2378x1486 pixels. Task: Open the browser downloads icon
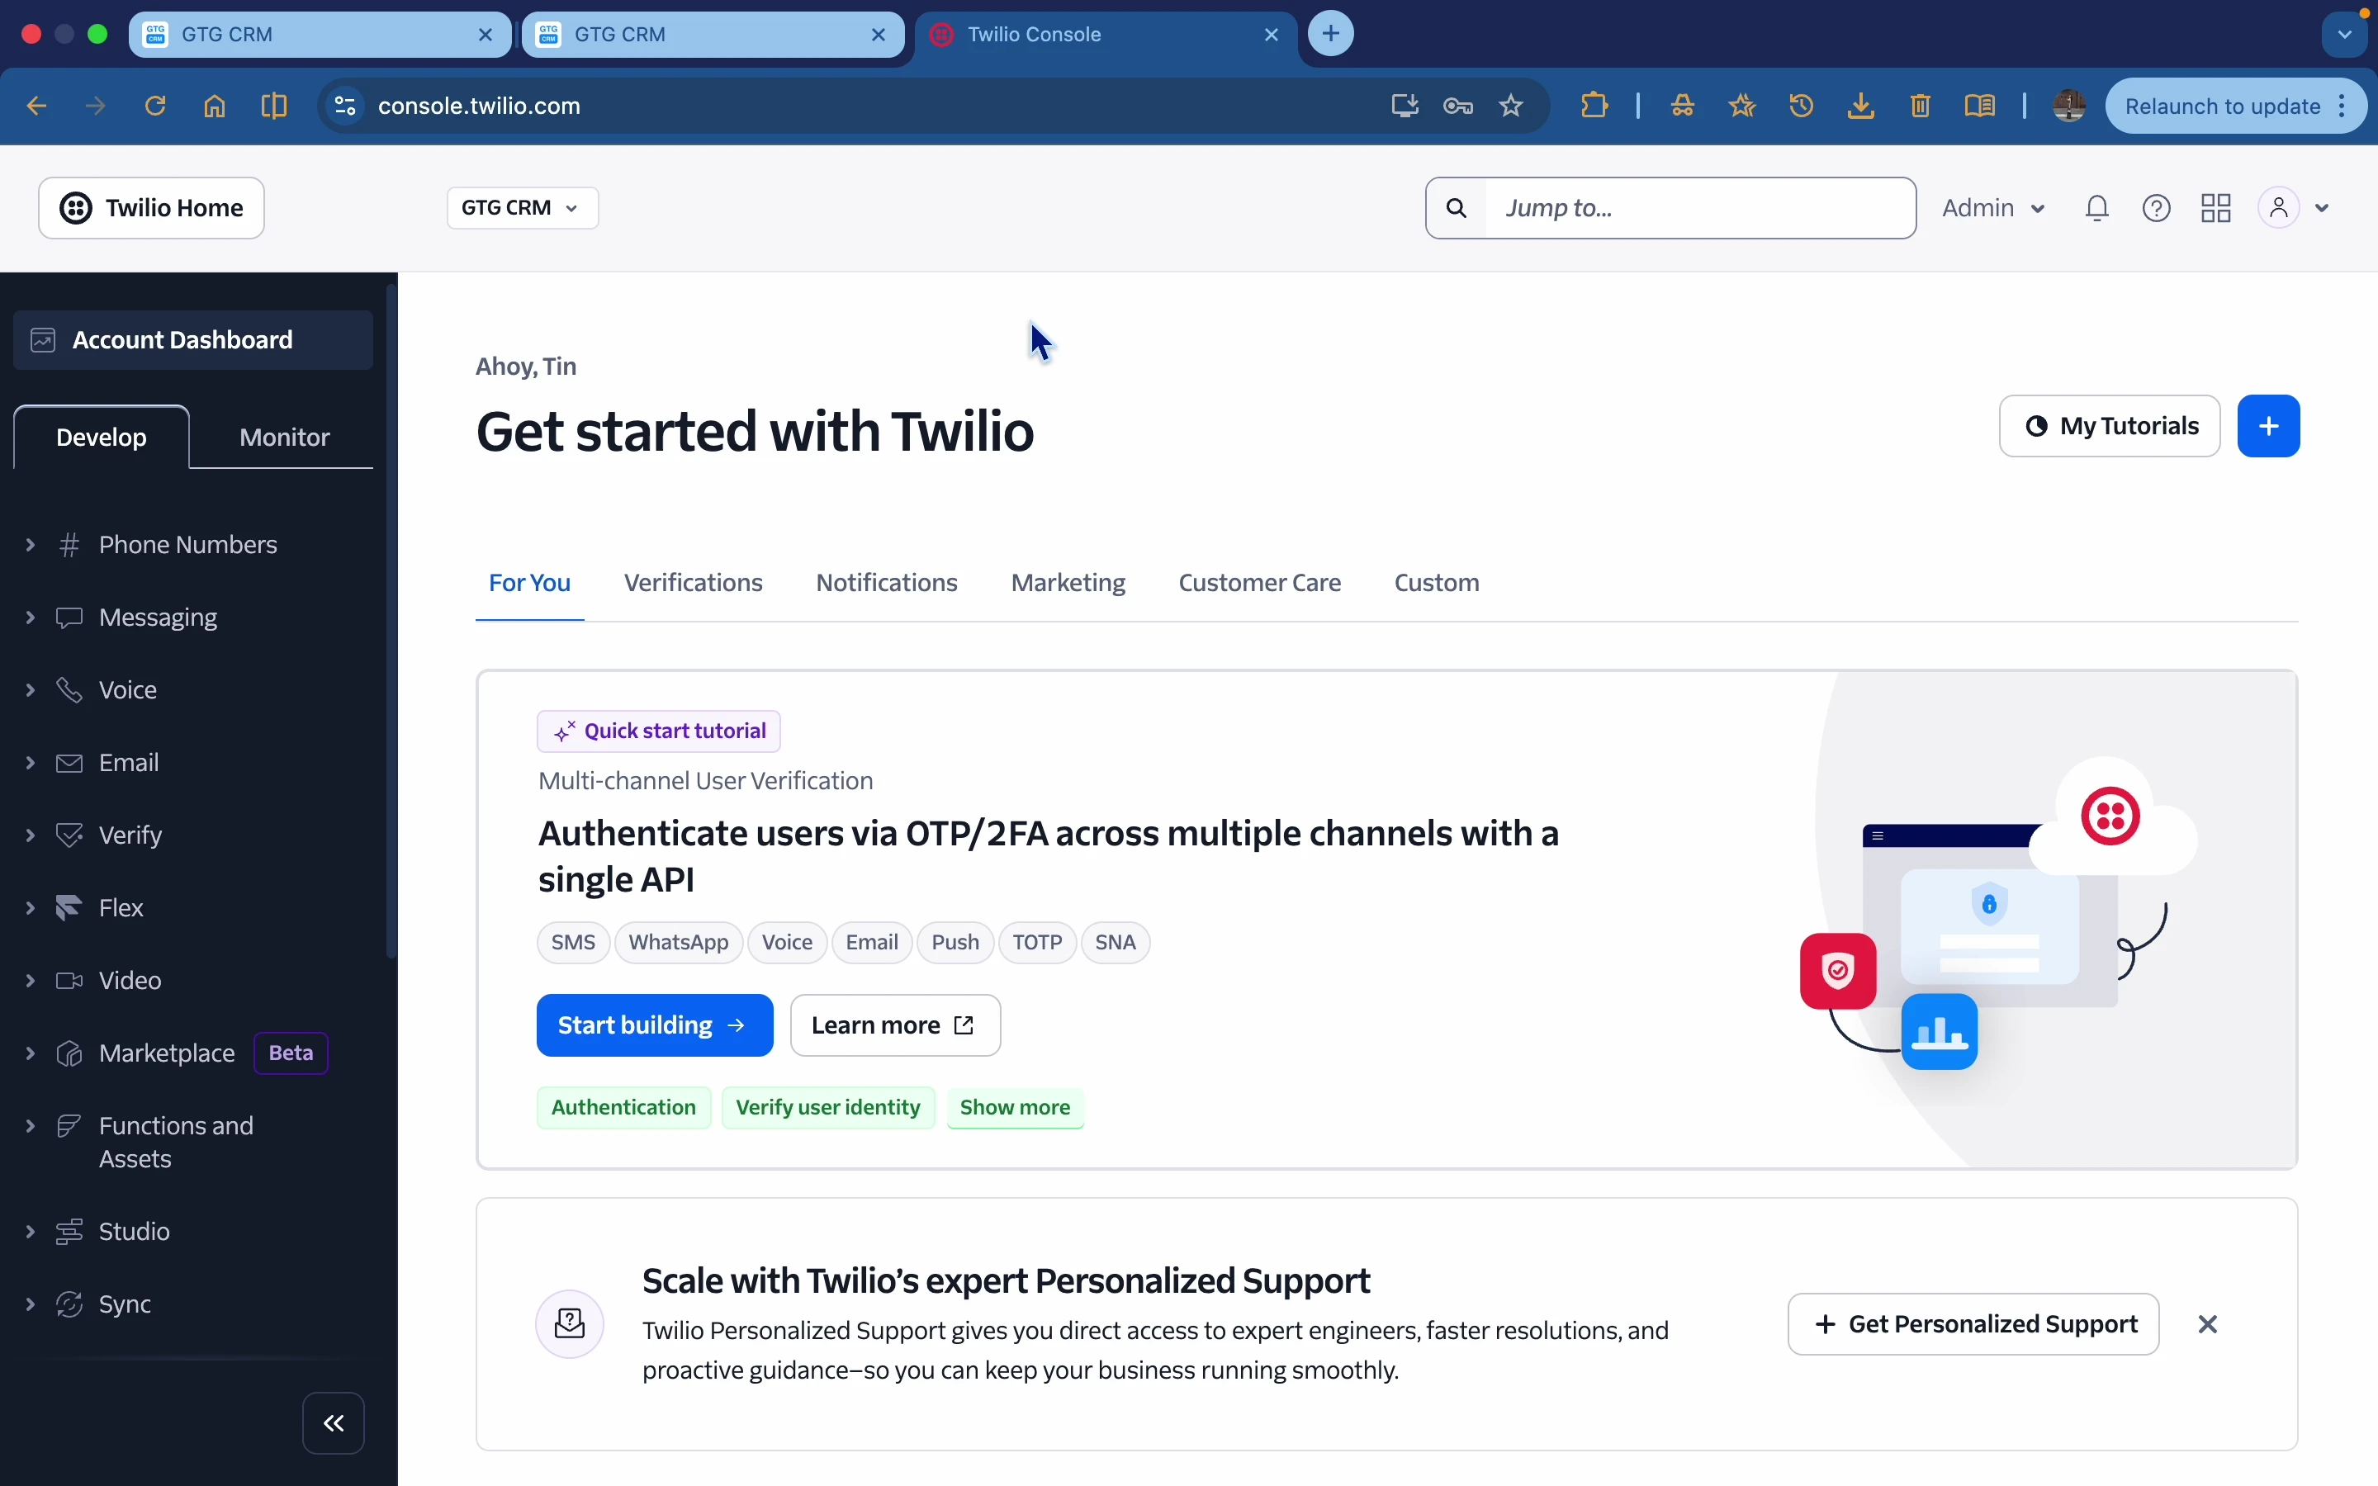pos(1859,105)
